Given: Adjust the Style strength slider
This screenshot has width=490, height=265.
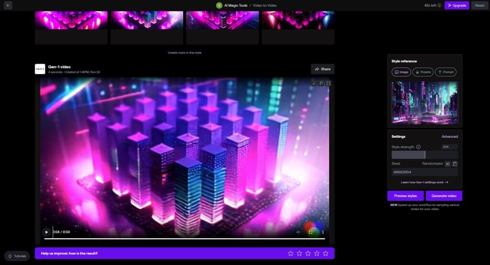Looking at the screenshot, I should click(x=424, y=155).
